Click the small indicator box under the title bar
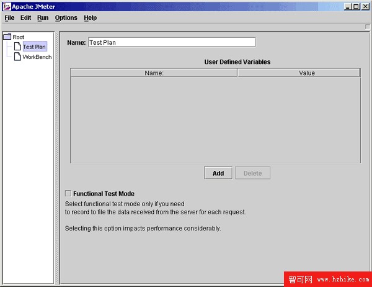This screenshot has width=372, height=287. tap(367, 27)
